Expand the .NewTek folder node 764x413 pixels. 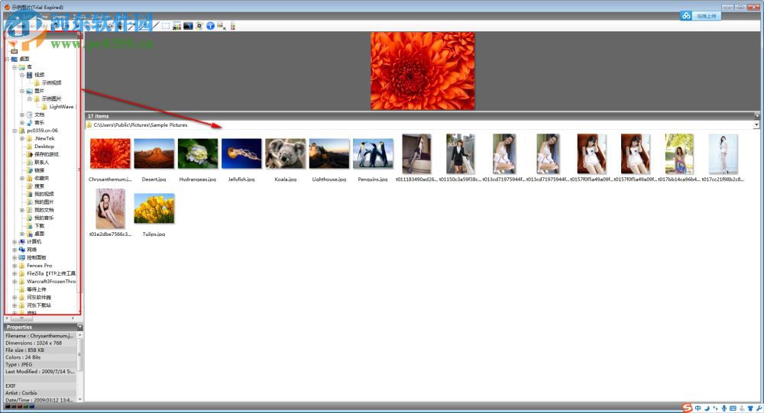click(x=22, y=139)
